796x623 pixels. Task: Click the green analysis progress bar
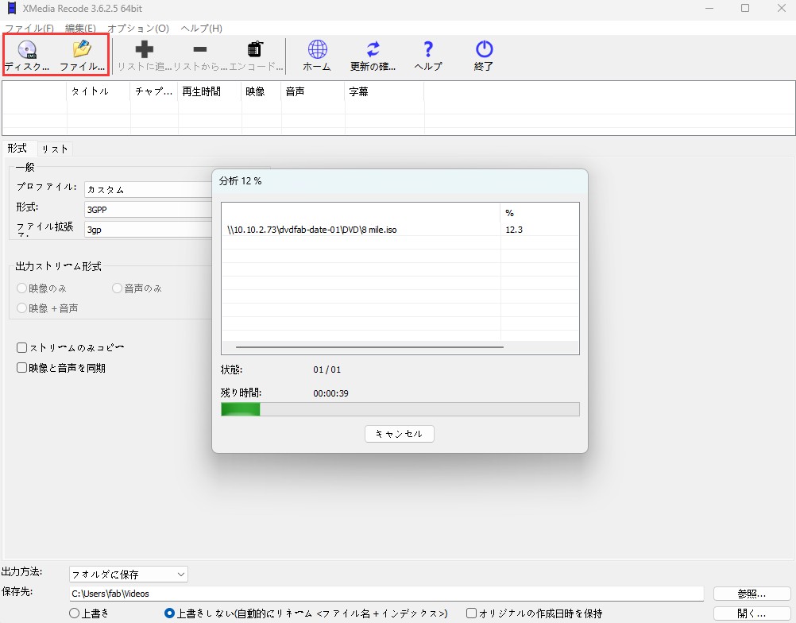pos(240,408)
